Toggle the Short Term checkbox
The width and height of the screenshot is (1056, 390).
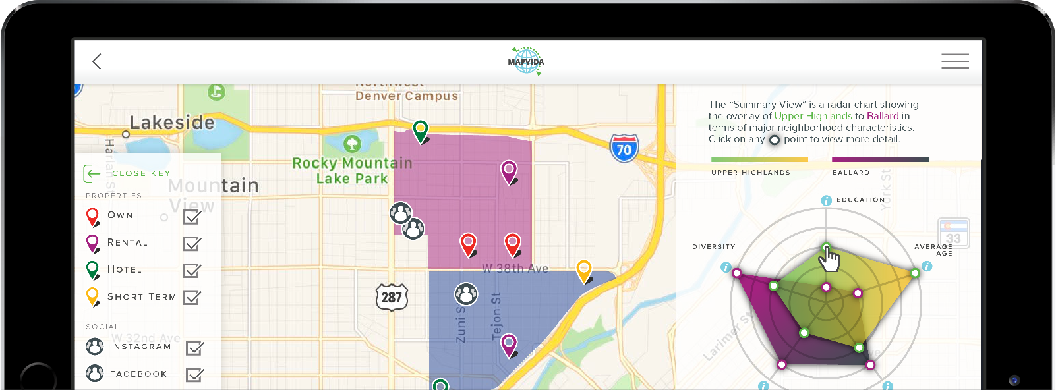click(x=192, y=297)
